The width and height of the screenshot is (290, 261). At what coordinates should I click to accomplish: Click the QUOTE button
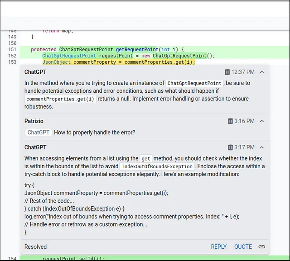[243, 247]
